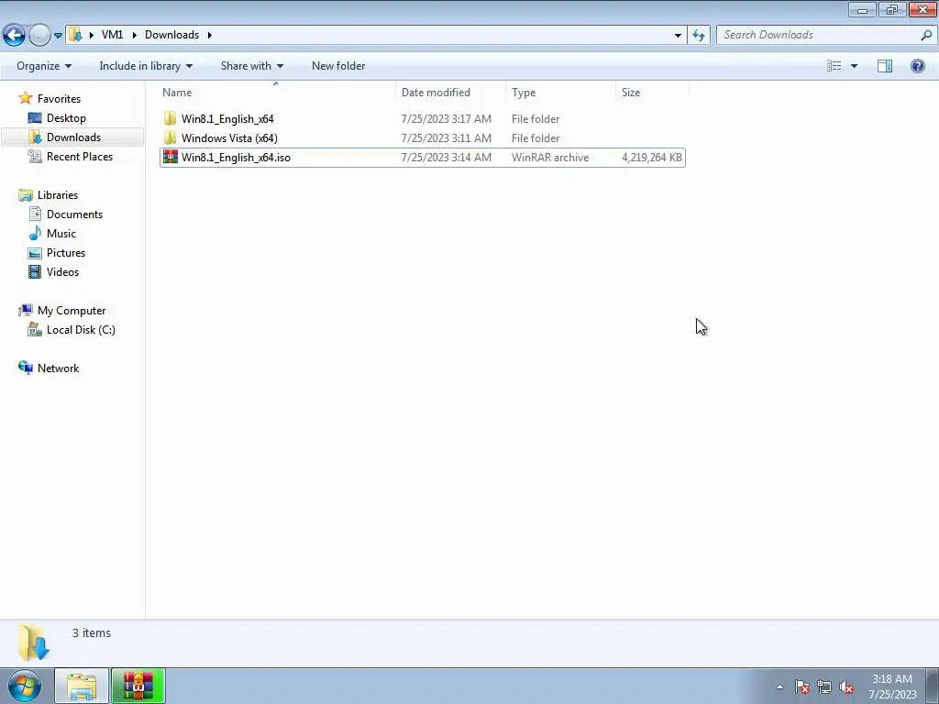Show hidden tray icons arrow
The width and height of the screenshot is (939, 704).
[779, 687]
